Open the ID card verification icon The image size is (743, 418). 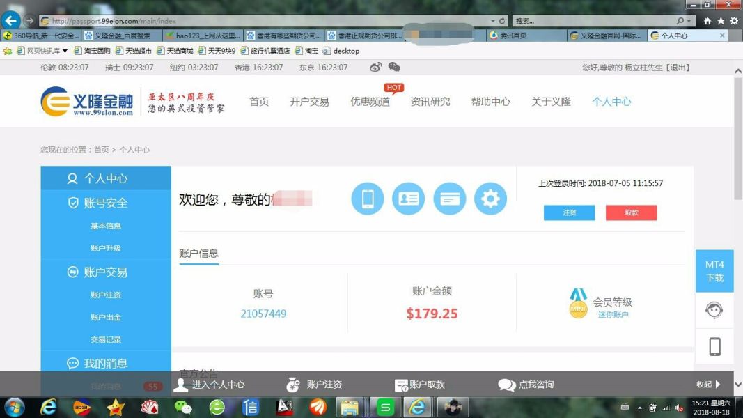pyautogui.click(x=409, y=199)
